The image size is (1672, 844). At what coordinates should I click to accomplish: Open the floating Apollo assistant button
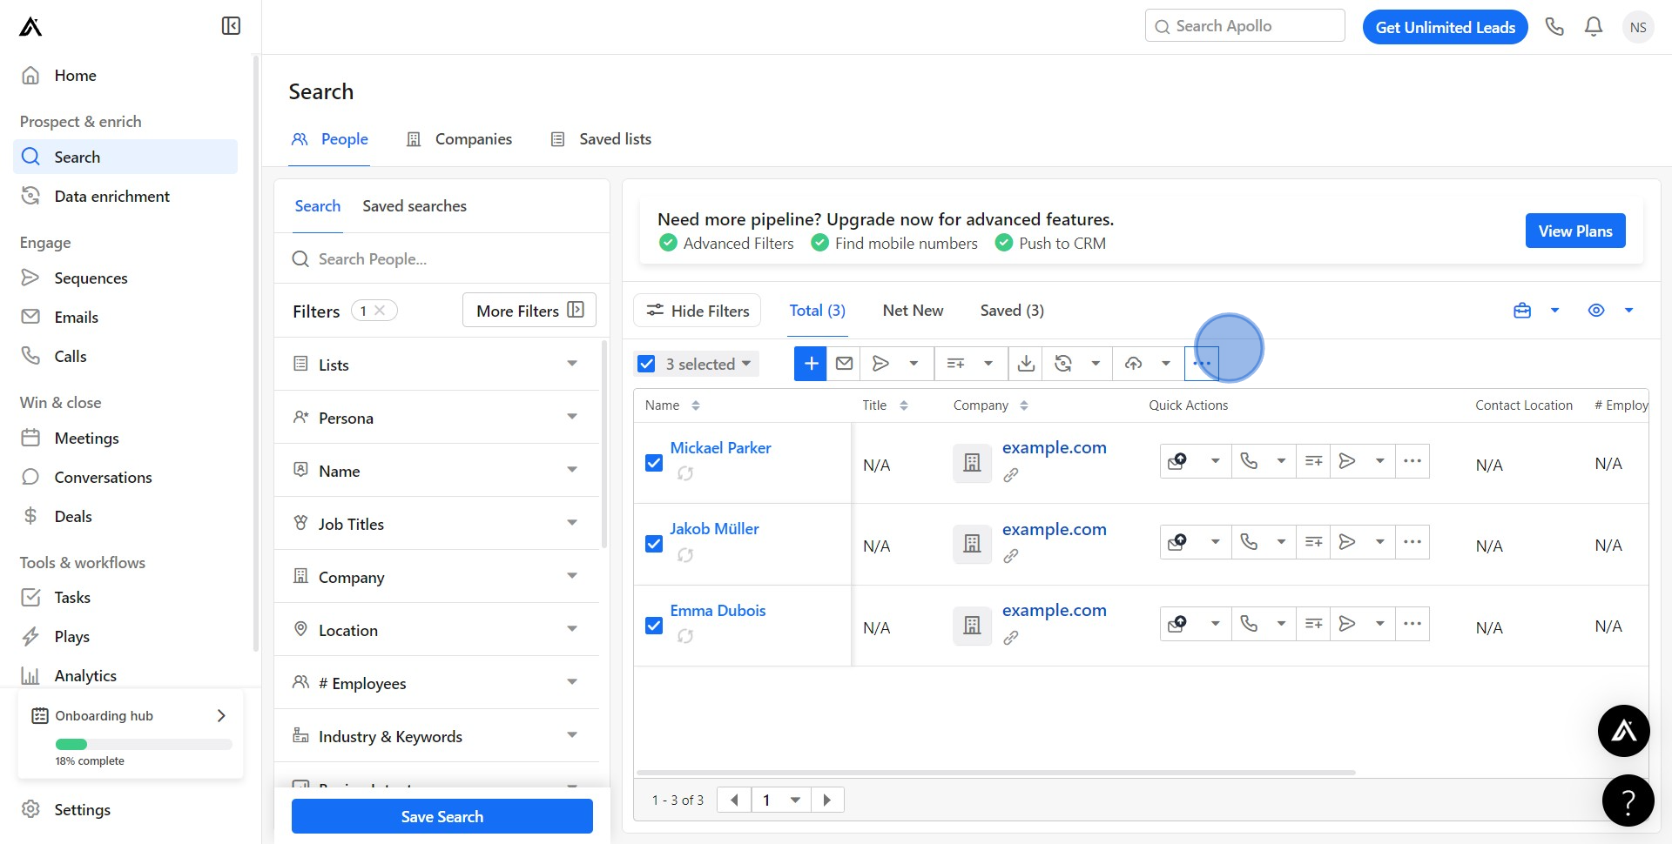click(x=1624, y=731)
